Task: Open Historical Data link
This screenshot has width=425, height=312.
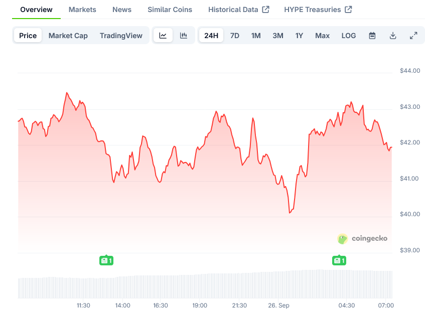Action: (233, 10)
